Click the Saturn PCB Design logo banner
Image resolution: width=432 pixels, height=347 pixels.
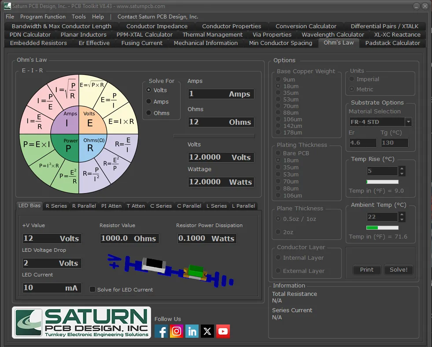tap(81, 322)
